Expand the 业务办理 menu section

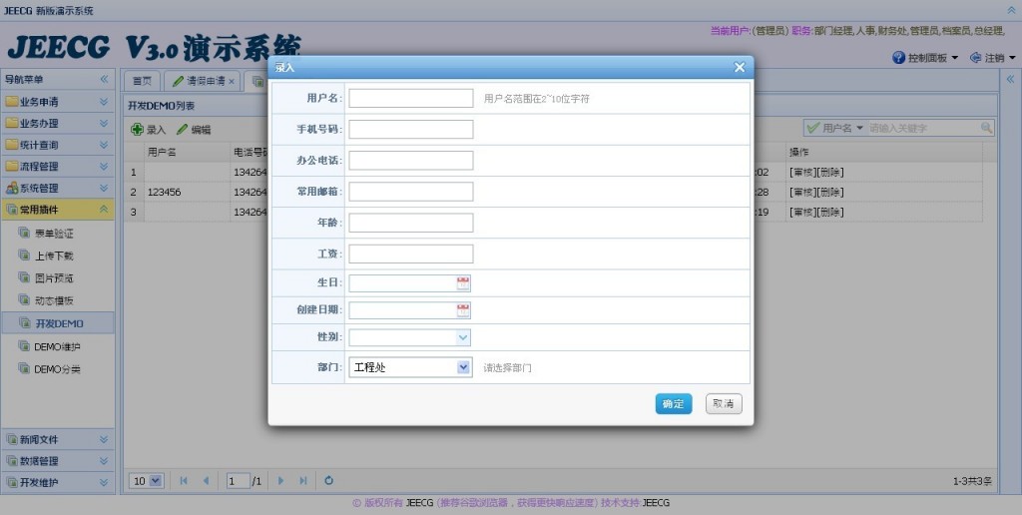point(57,123)
